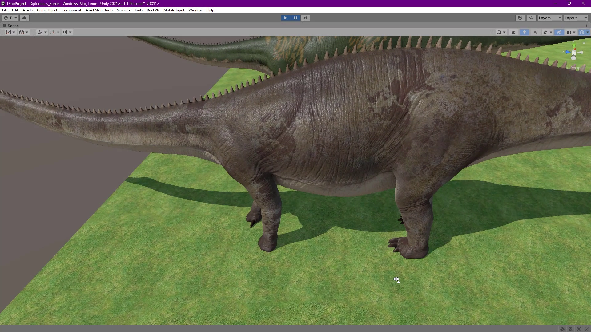Click the Step frame button
Viewport: 591px width, 332px height.
[x=305, y=18]
